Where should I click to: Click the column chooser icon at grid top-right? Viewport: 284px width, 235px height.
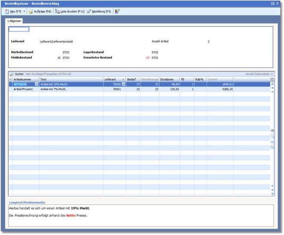pos(272,79)
